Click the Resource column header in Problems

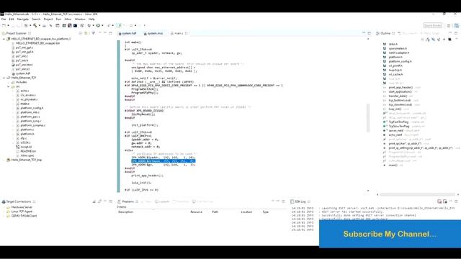coord(196,212)
